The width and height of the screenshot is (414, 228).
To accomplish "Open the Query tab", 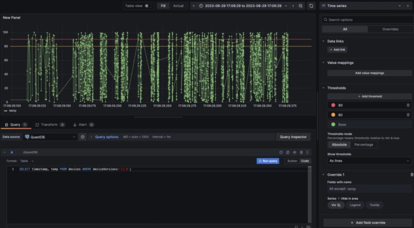I will [x=16, y=125].
